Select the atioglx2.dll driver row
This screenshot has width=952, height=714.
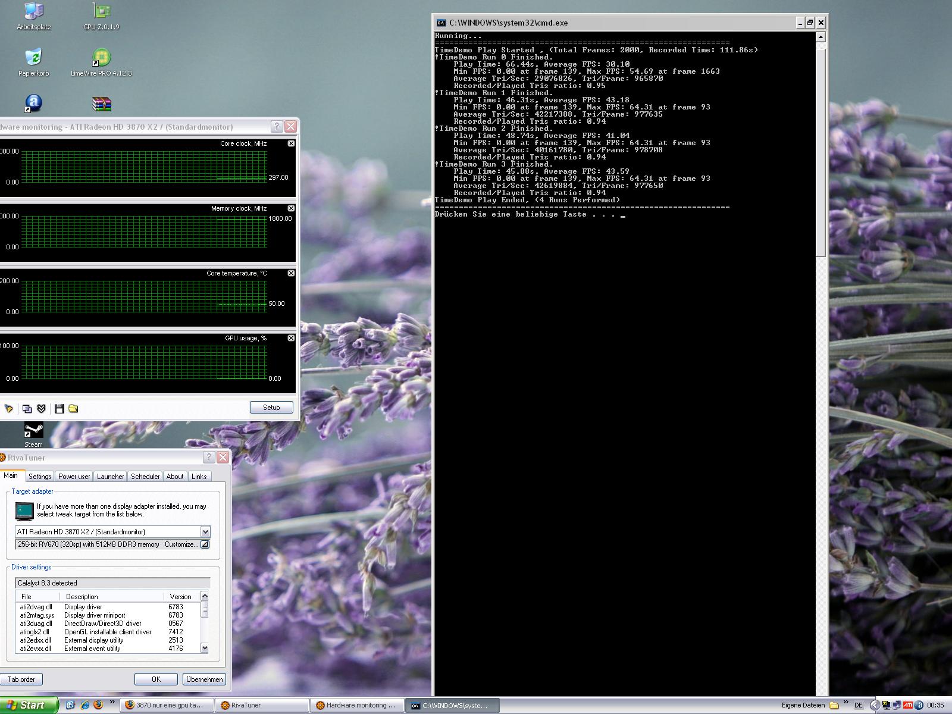(x=108, y=632)
